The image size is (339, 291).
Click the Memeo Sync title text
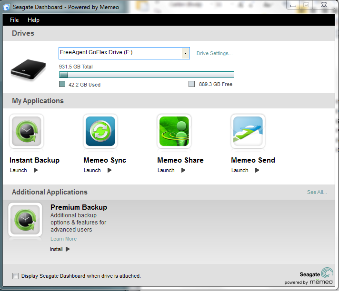pyautogui.click(x=105, y=160)
